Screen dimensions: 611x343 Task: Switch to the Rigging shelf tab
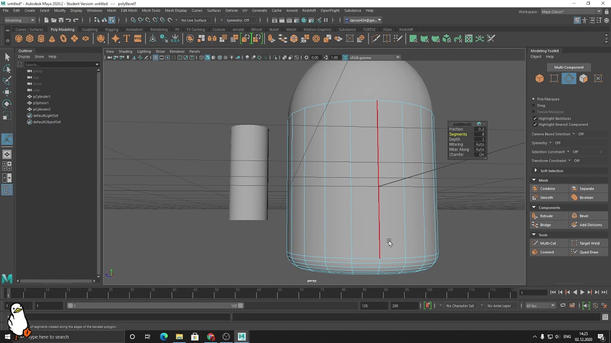pos(112,30)
